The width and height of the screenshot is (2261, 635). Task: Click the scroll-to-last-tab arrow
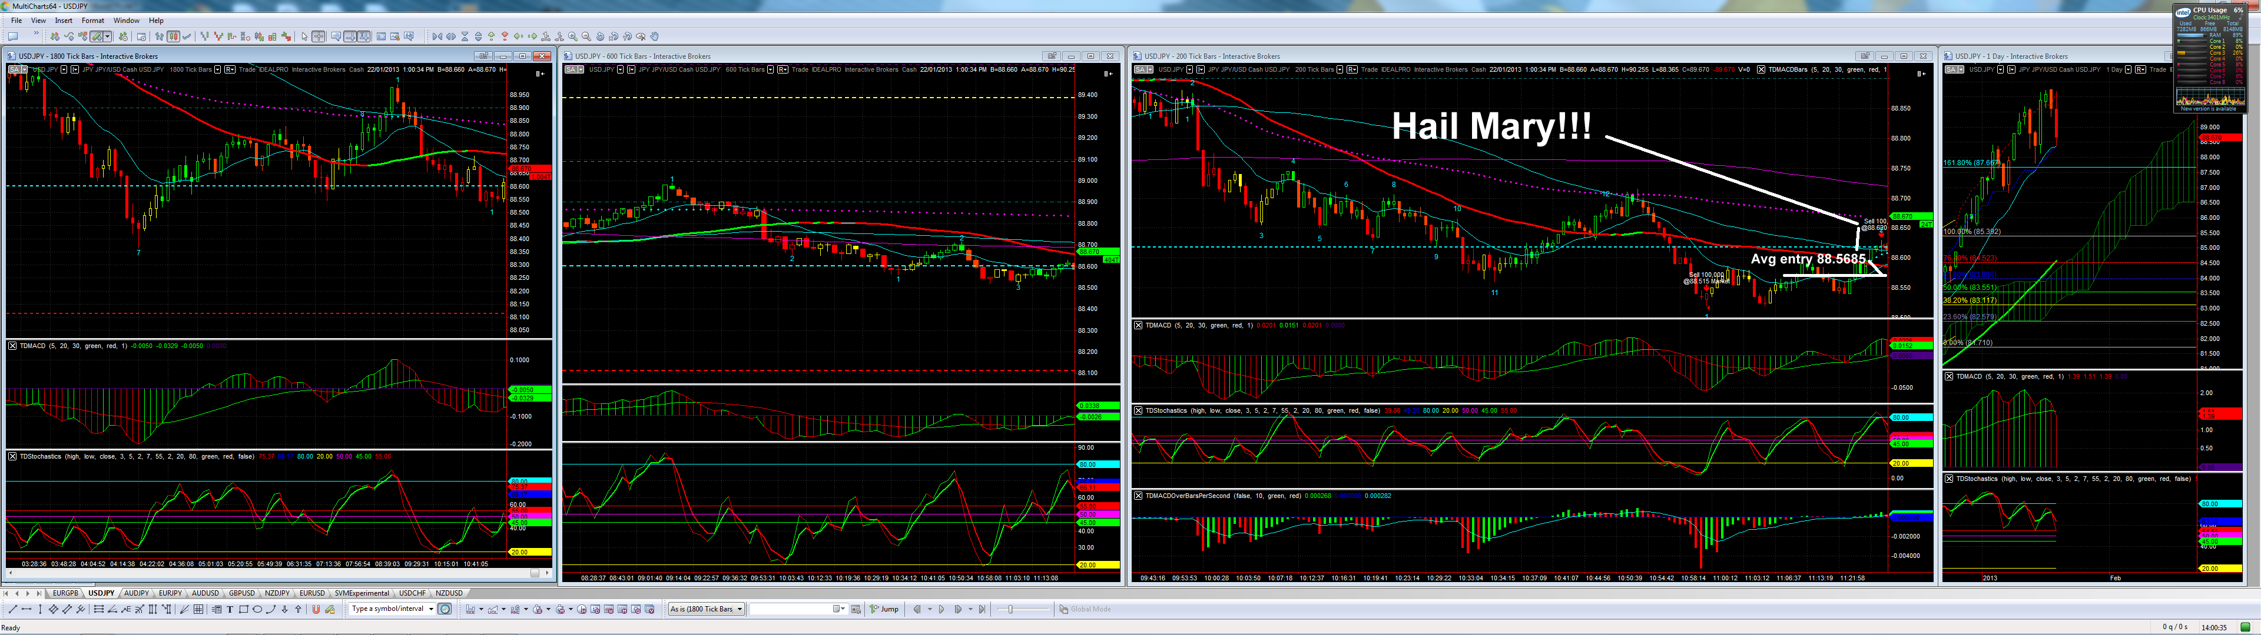(39, 594)
